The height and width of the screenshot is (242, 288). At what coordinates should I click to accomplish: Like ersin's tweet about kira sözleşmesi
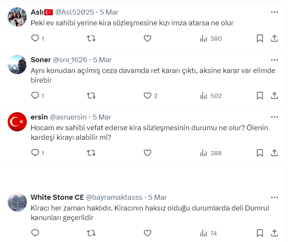click(x=147, y=153)
